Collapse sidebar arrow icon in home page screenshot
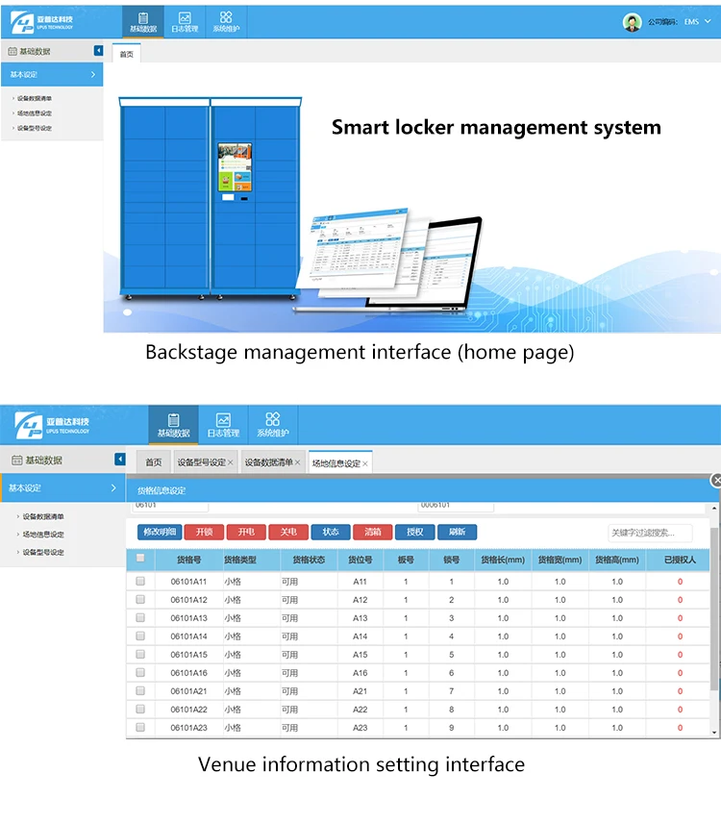The width and height of the screenshot is (721, 823). (98, 50)
